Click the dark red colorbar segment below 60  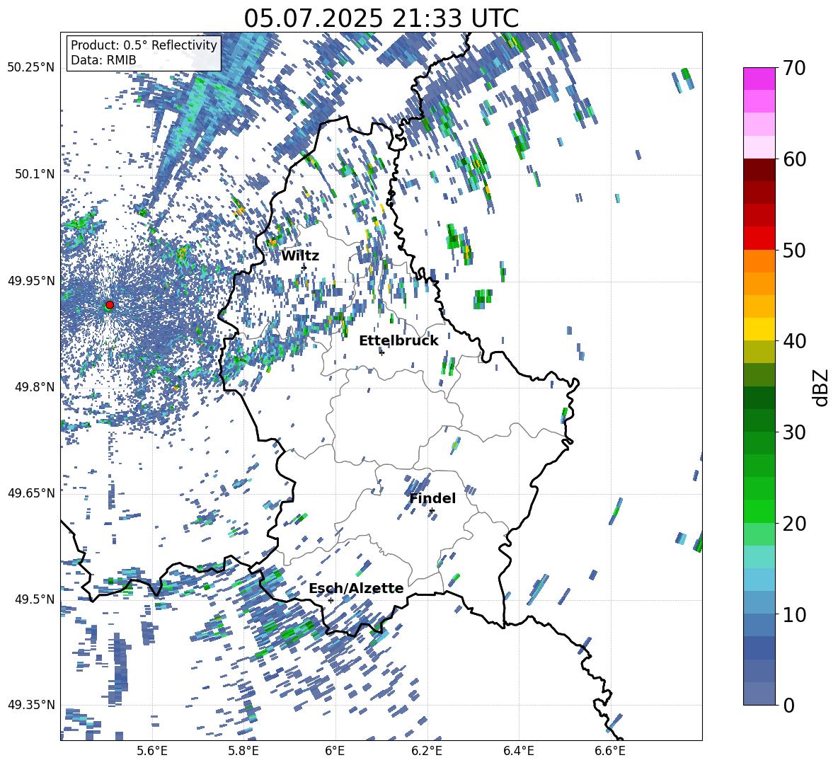759,170
